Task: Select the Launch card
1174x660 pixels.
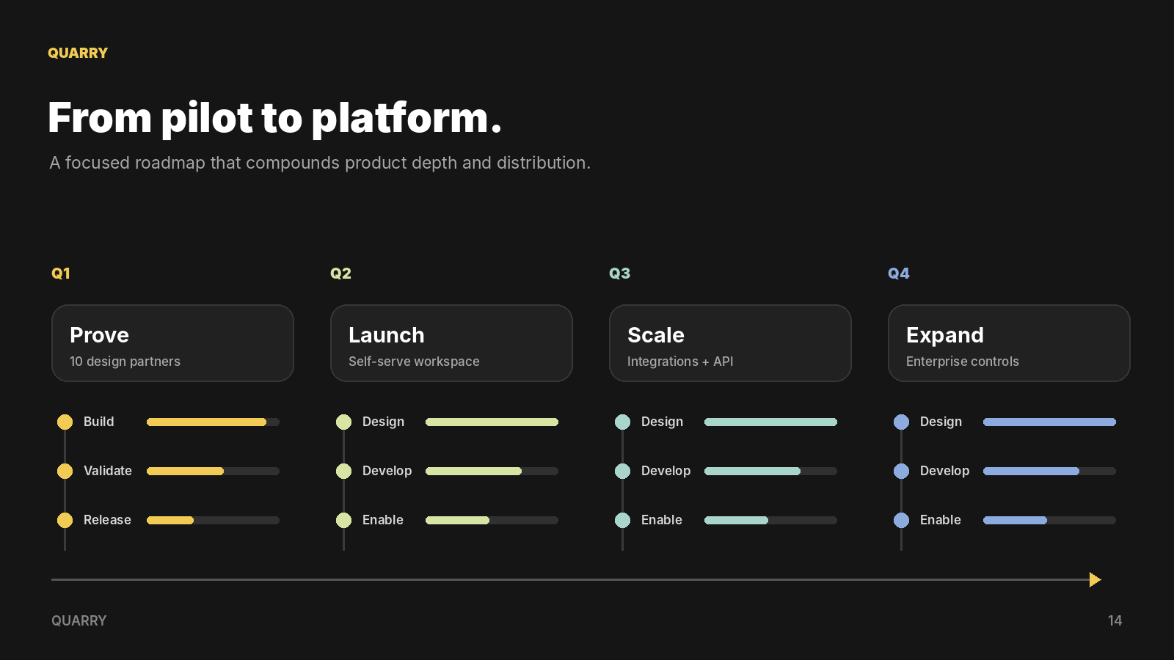Action: 451,343
